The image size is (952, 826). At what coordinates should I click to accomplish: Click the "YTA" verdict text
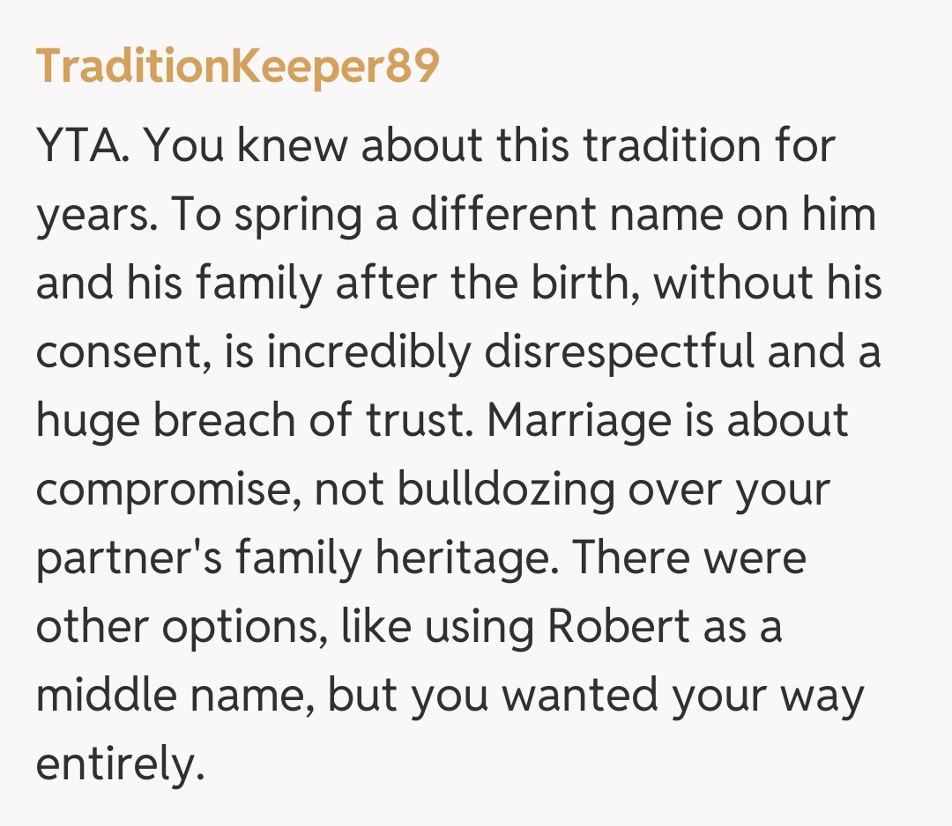click(x=82, y=146)
